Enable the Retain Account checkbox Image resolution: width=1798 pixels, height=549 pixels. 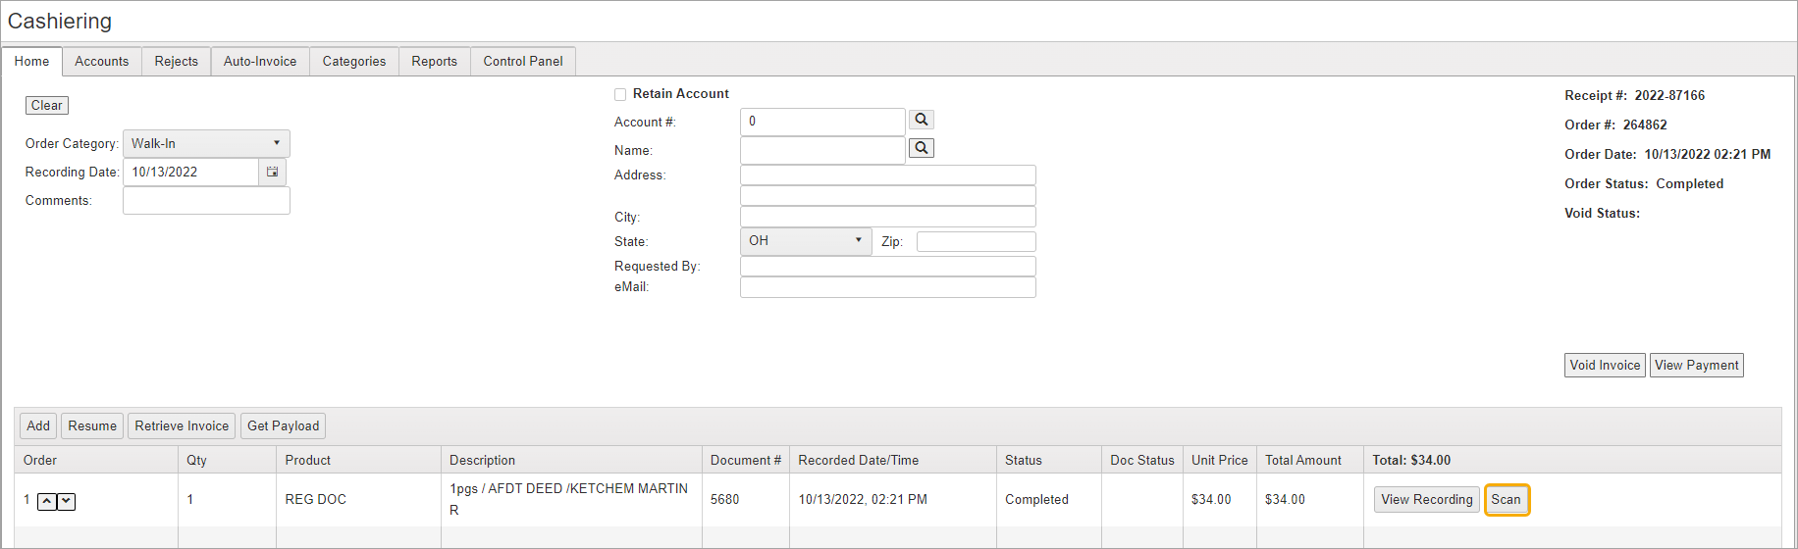click(x=620, y=95)
